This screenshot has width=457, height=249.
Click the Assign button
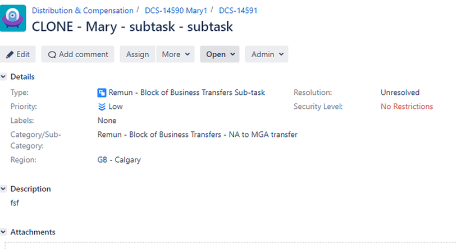pos(138,54)
